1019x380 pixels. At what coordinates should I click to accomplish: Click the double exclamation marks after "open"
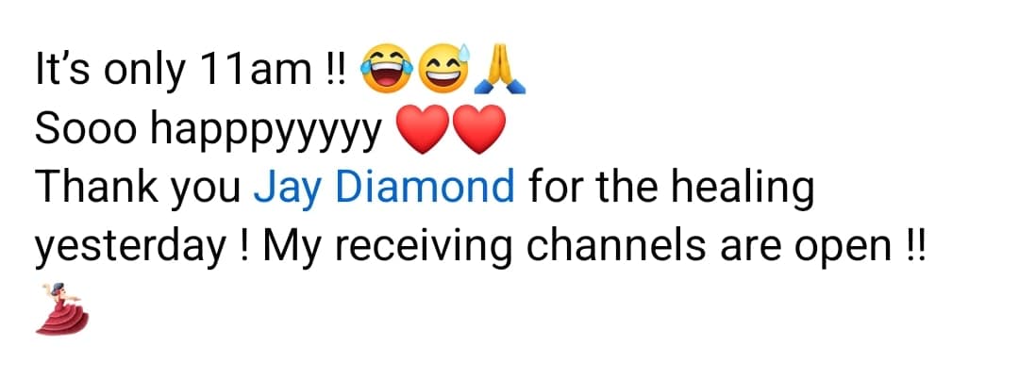(x=913, y=245)
